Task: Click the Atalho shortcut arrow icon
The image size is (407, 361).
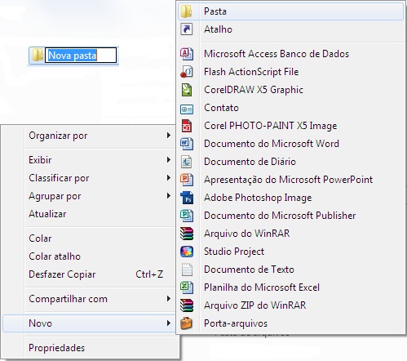Action: pyautogui.click(x=187, y=29)
